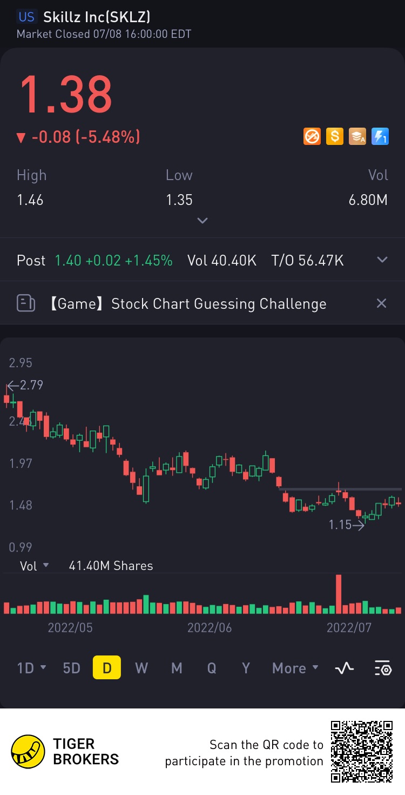Click the orange no-shorting badge icon

tap(312, 136)
